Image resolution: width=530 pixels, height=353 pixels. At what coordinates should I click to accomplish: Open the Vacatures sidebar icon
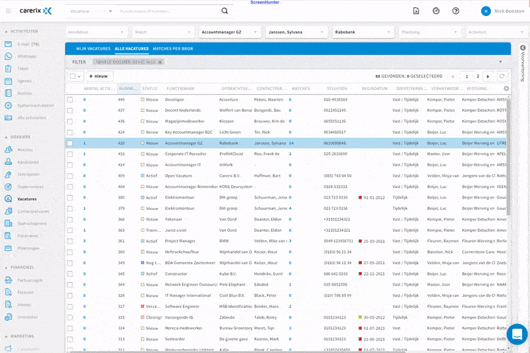pyautogui.click(x=8, y=199)
